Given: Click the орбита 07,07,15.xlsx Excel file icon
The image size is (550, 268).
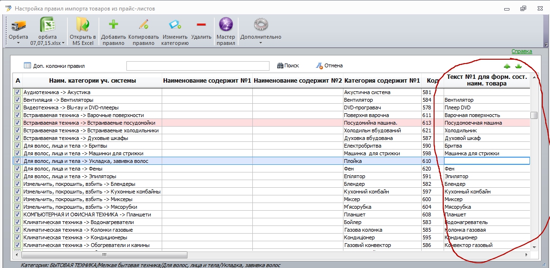Looking at the screenshot, I should 47,25.
